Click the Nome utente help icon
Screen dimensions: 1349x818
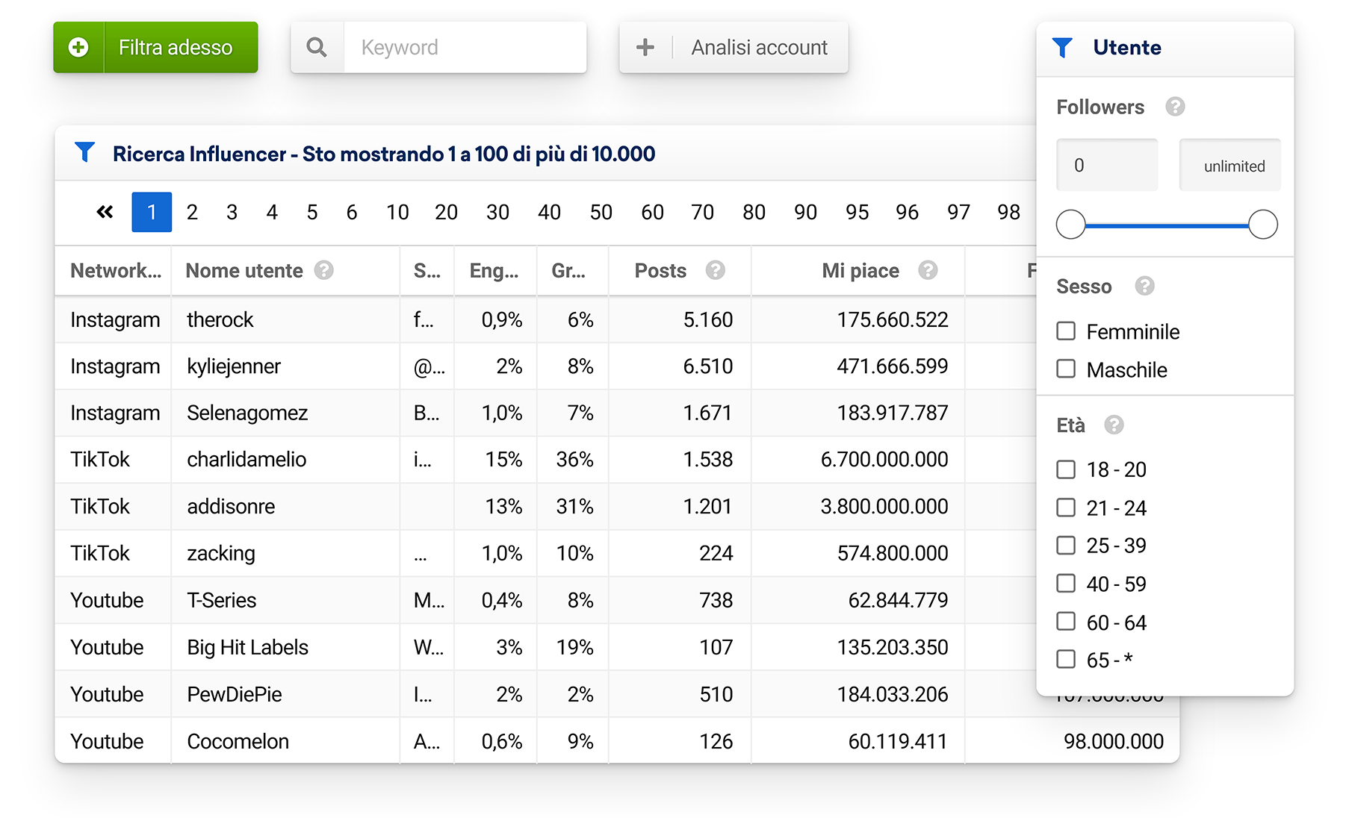(x=323, y=270)
